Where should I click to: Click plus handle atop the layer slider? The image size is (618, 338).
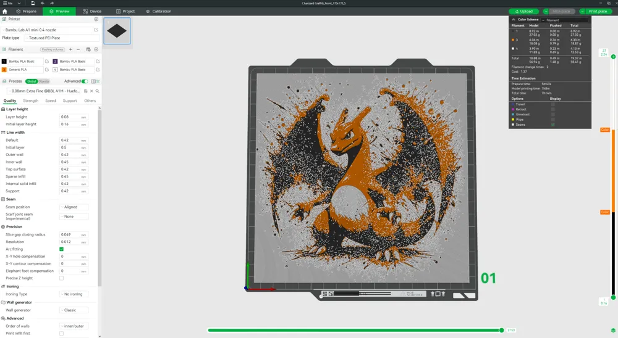613,57
